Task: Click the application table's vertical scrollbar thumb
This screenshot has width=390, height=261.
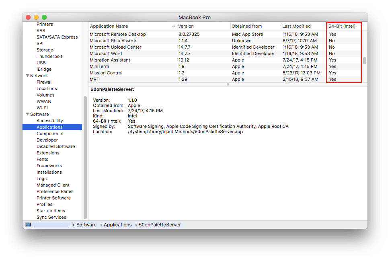Action: point(365,61)
